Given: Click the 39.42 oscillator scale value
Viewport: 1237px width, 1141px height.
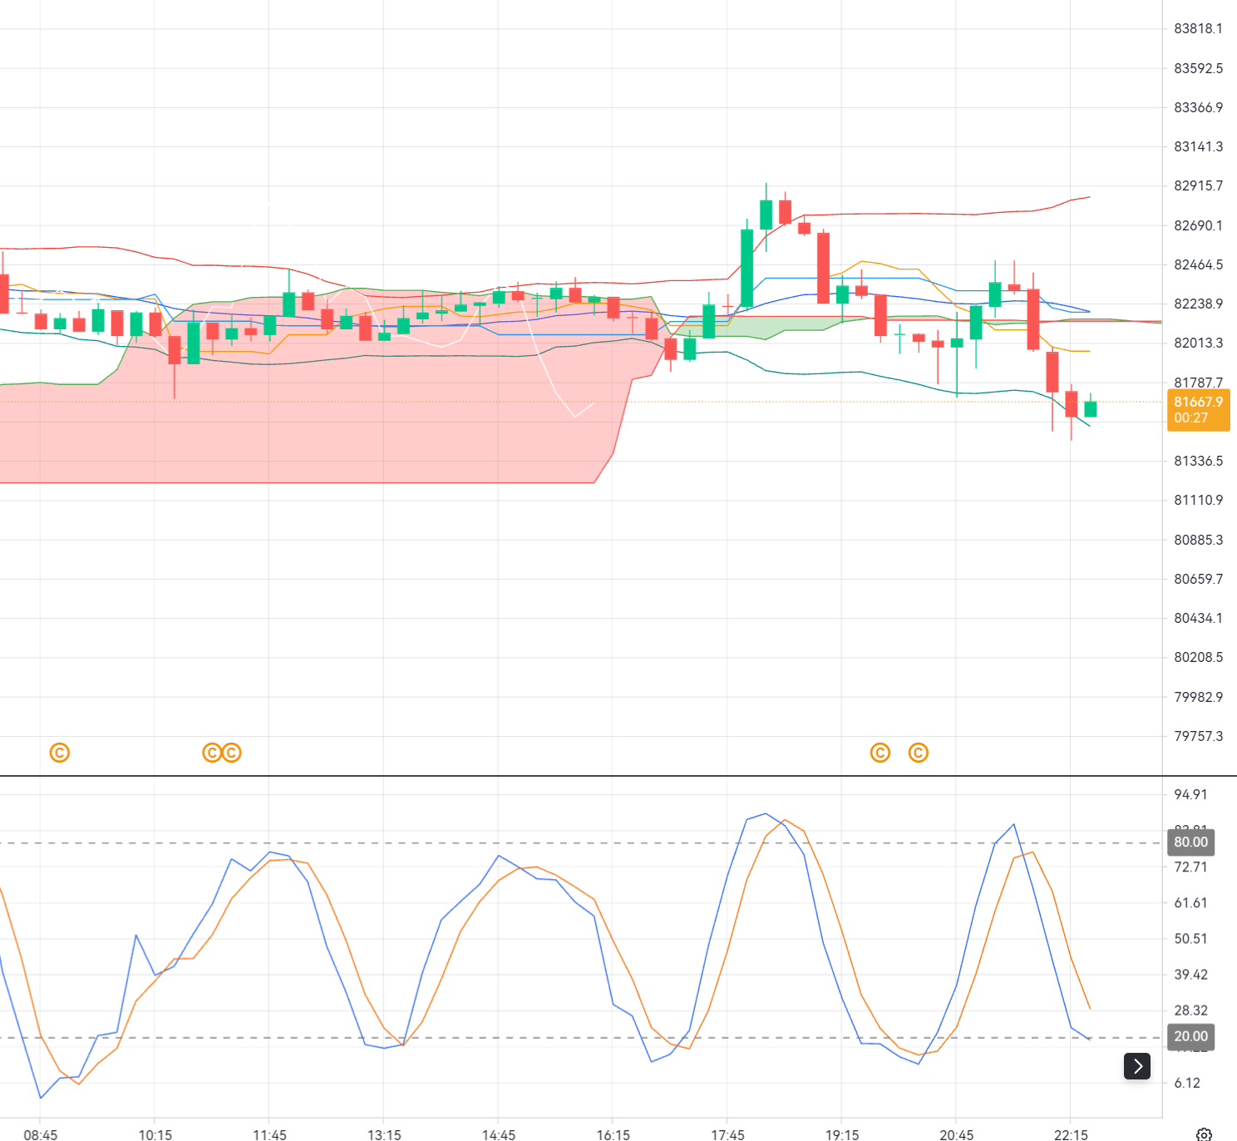Looking at the screenshot, I should 1190,974.
